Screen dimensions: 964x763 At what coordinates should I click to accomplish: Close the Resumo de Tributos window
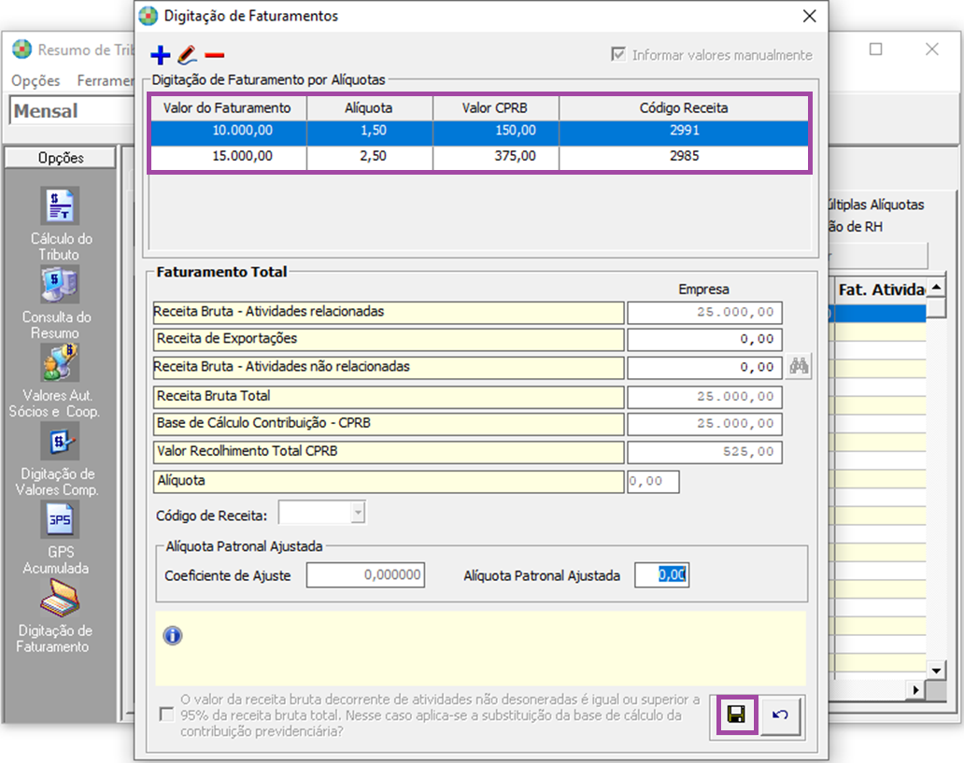click(932, 49)
